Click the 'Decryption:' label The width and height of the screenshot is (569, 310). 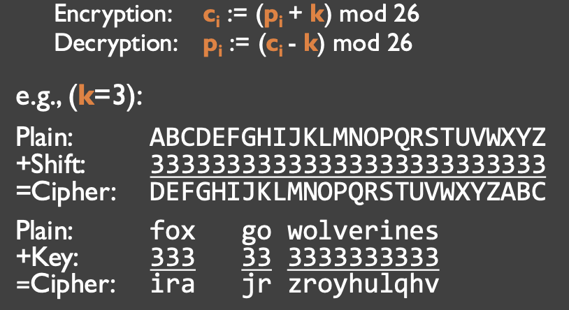116,43
